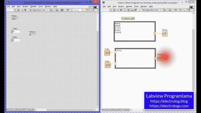Select sonuç 2 indicator terminal in Block Diagram

[160, 58]
